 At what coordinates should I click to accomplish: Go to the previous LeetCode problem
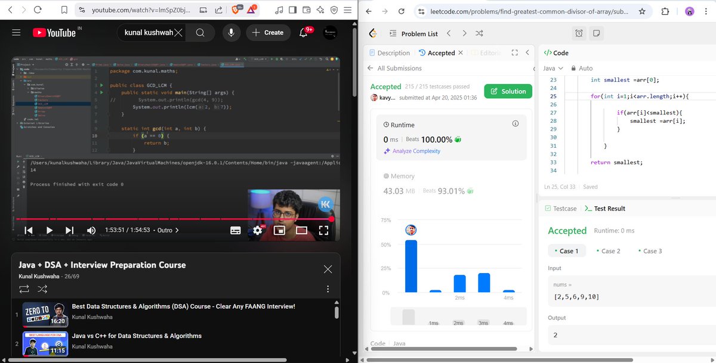[x=449, y=33]
